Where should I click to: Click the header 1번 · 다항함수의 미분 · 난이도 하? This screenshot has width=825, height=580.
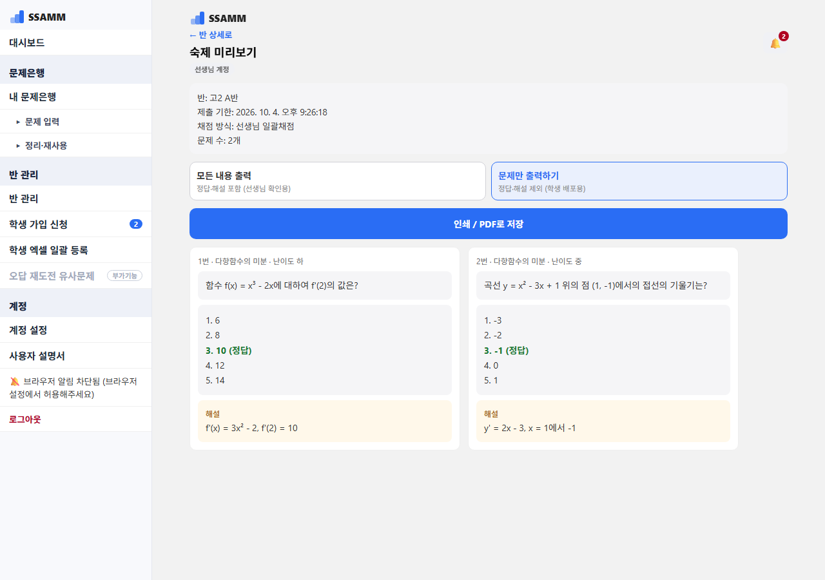(x=251, y=261)
